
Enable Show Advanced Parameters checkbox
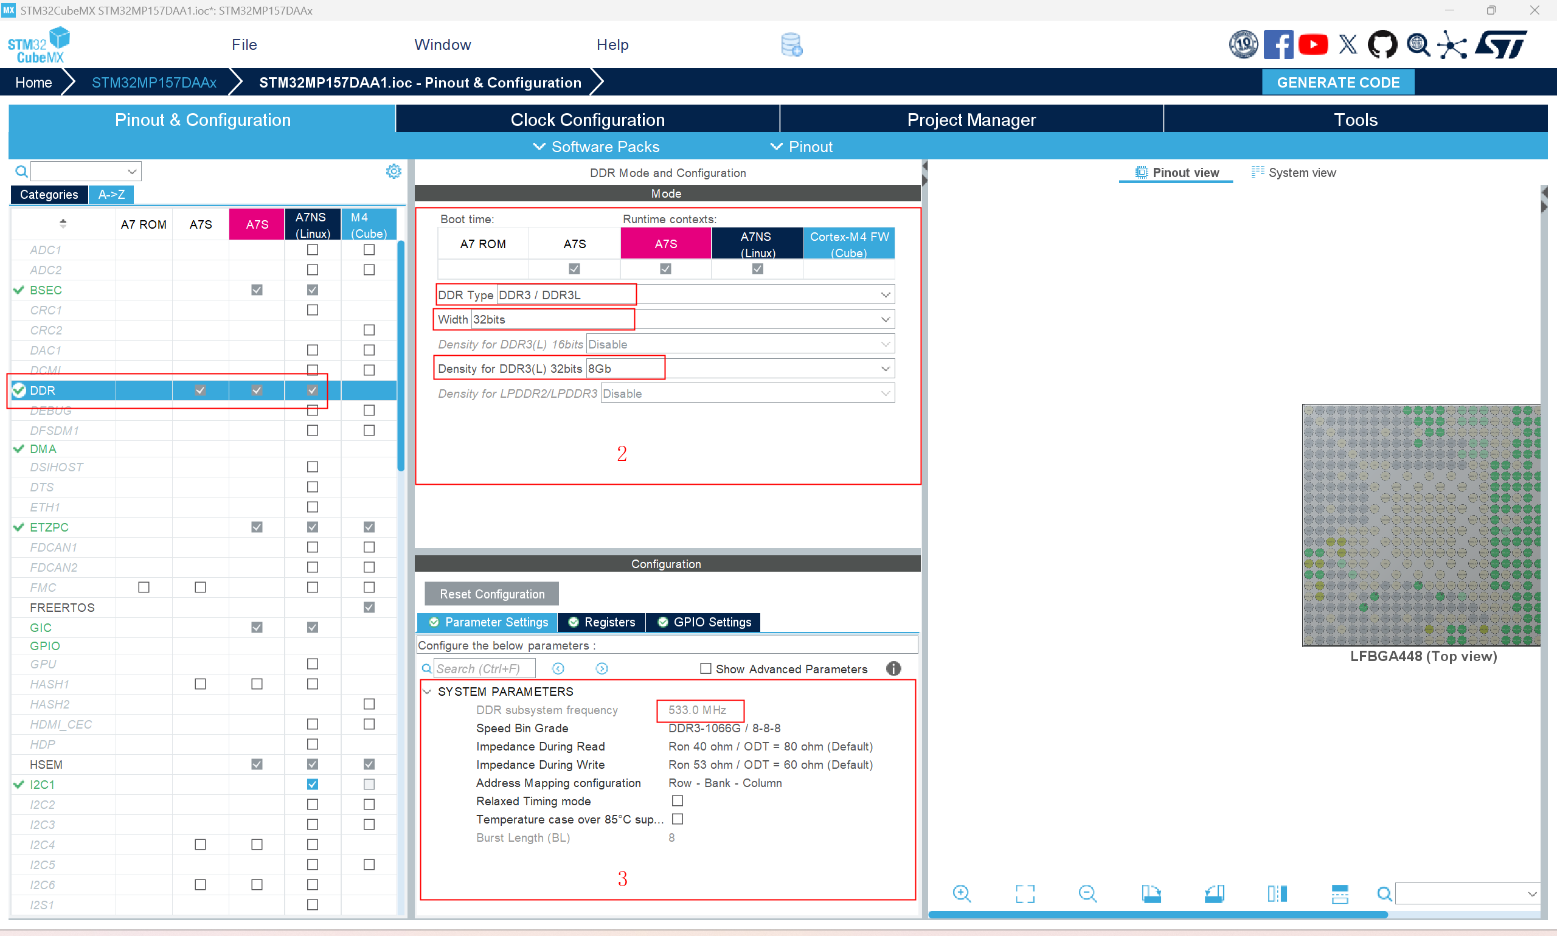(706, 668)
